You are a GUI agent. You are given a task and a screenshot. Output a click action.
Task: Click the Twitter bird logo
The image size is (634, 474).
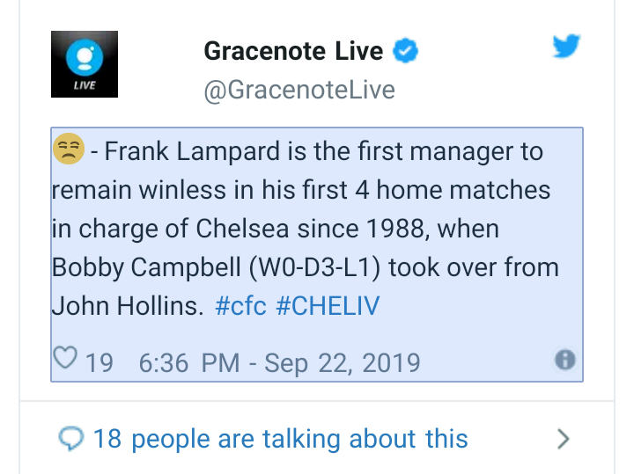tap(566, 47)
